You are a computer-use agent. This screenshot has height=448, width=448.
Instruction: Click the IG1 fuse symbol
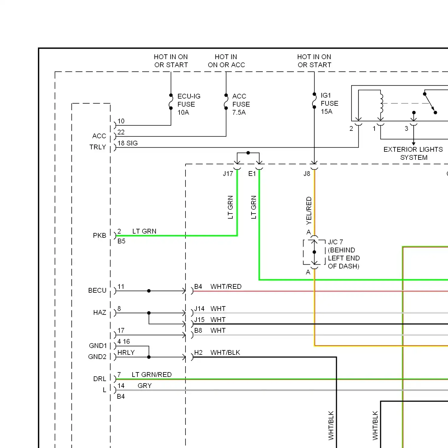point(314,100)
